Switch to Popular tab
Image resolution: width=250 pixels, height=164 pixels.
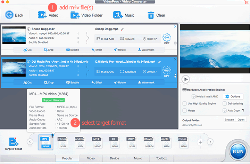67,158
